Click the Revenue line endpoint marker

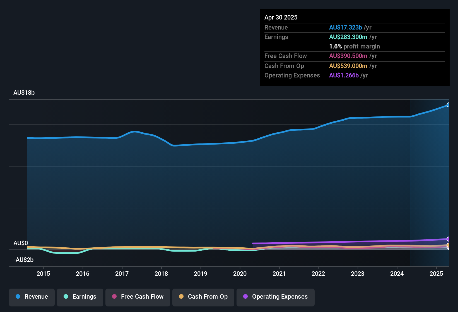tap(448, 105)
